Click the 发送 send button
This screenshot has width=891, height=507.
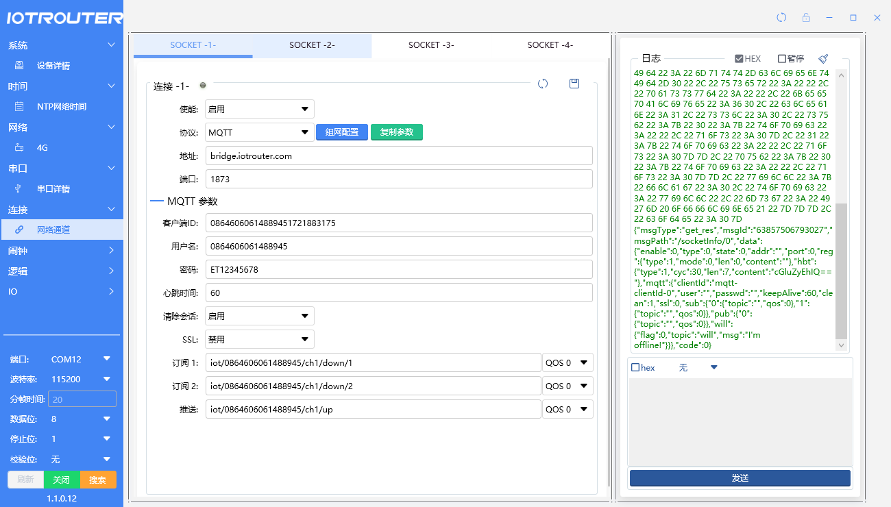740,478
